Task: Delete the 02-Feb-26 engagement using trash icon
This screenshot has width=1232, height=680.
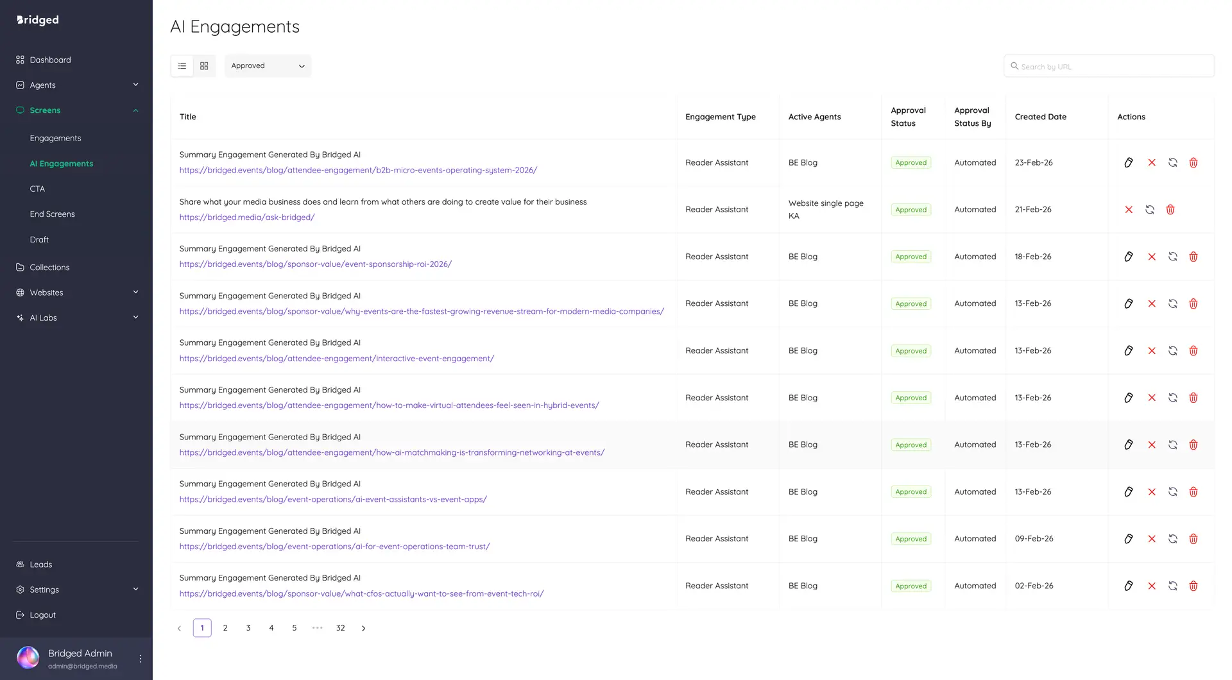Action: [1193, 586]
